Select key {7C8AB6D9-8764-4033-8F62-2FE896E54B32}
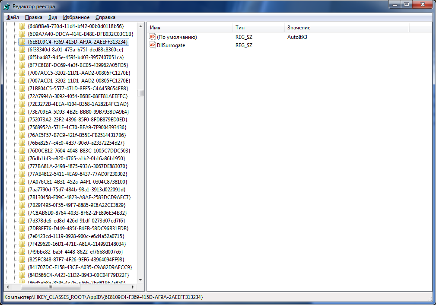Viewport: 436px width, 305px height. (x=77, y=213)
